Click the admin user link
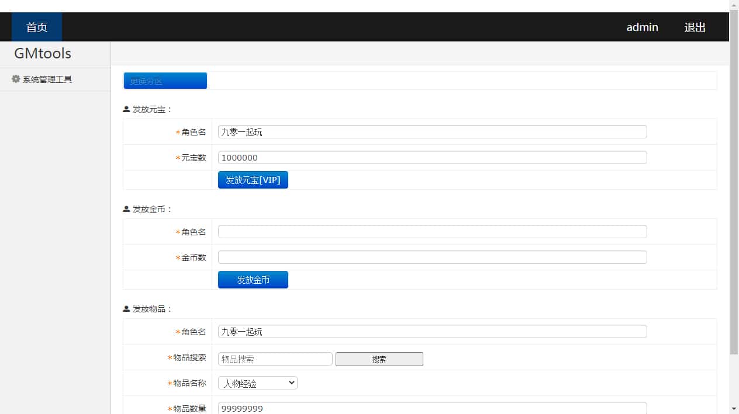 [x=642, y=27]
